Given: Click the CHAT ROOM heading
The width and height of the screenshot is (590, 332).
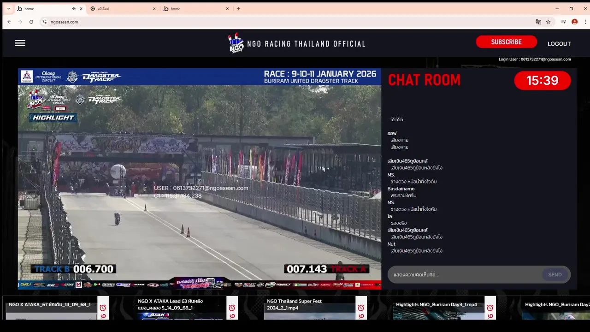Looking at the screenshot, I should (x=424, y=80).
